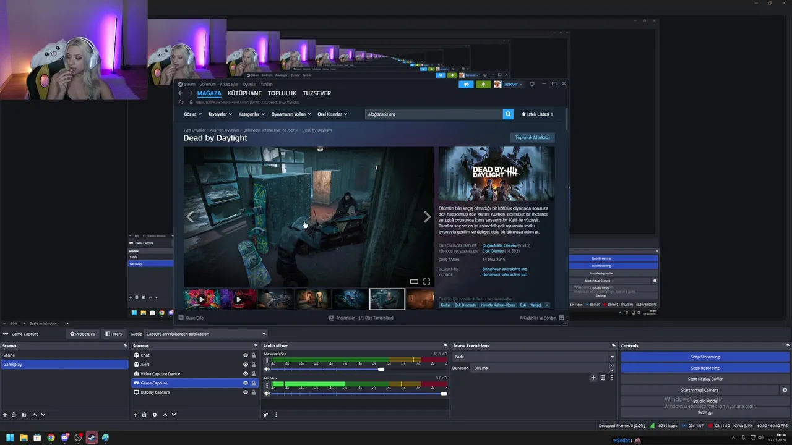Open Topluluk Merkezi in Steam

[x=532, y=137]
